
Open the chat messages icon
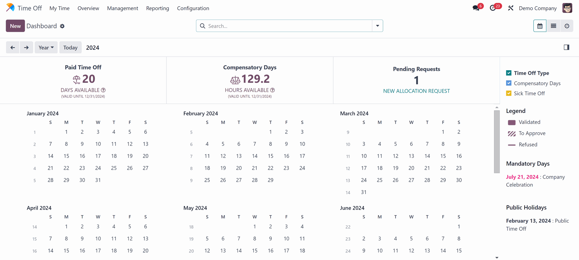(476, 8)
